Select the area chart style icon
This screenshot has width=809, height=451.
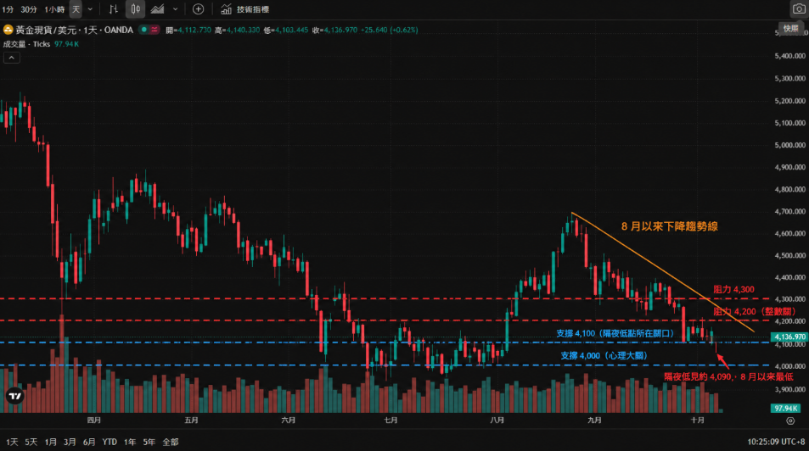157,9
